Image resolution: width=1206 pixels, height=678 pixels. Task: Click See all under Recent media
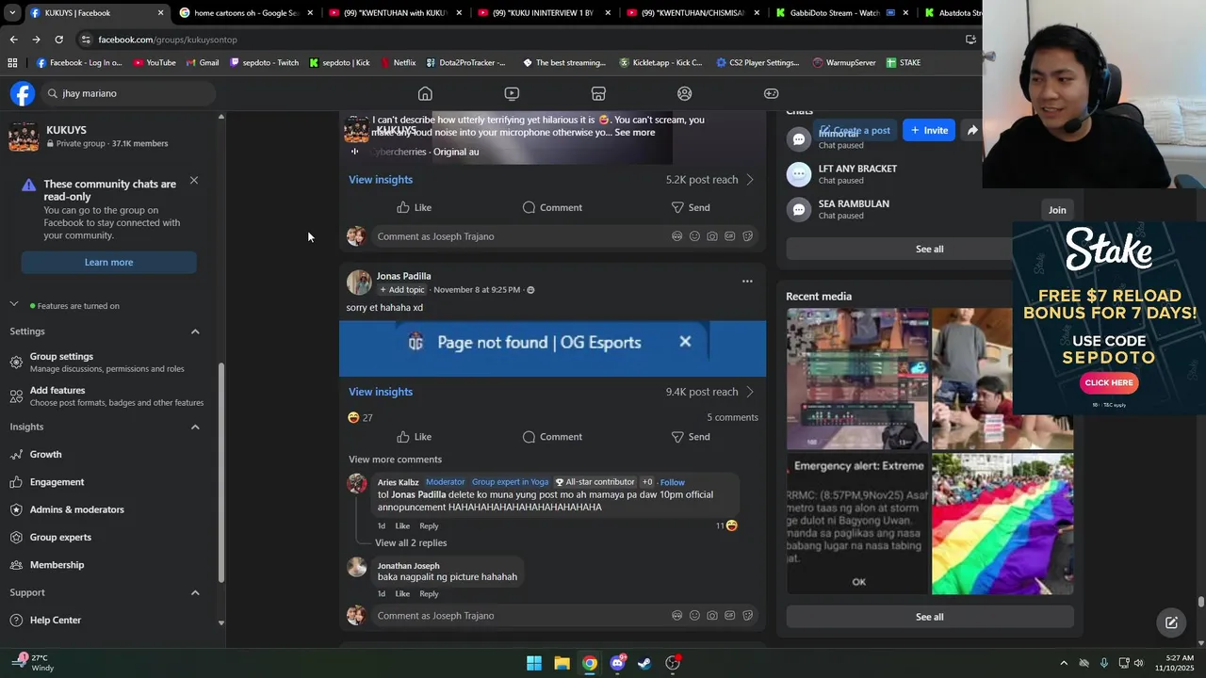(x=929, y=617)
